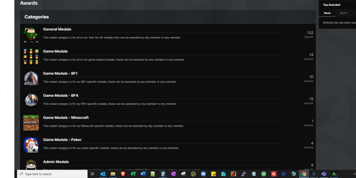The height and width of the screenshot is (178, 356).
Task: Open Outlook from the taskbar
Action: click(103, 174)
